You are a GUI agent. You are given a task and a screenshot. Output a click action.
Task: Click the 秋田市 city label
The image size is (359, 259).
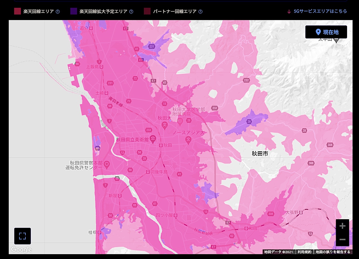260,154
